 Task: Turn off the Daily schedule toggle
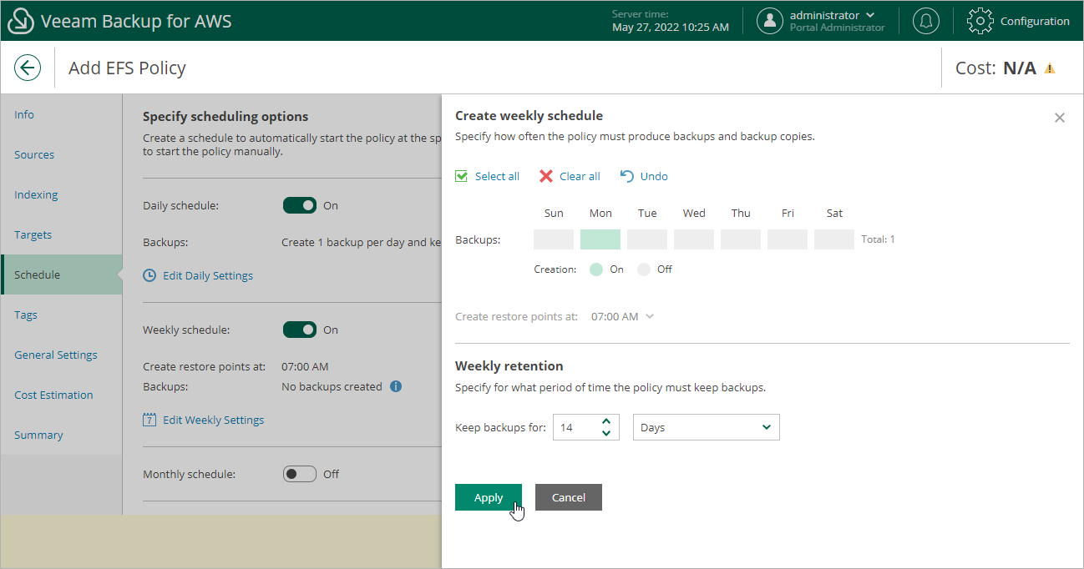pos(300,205)
